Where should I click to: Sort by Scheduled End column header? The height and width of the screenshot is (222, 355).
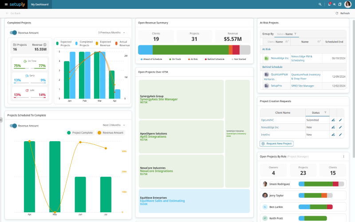click(334, 42)
